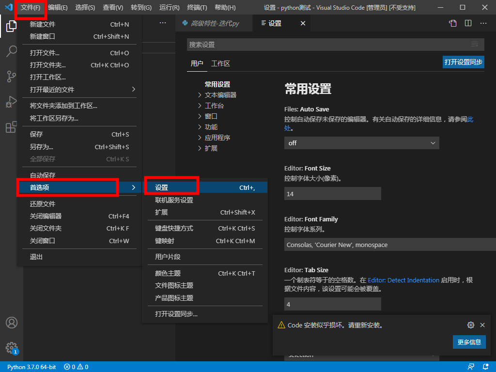Open the 编辑(E) menu

[x=58, y=7]
